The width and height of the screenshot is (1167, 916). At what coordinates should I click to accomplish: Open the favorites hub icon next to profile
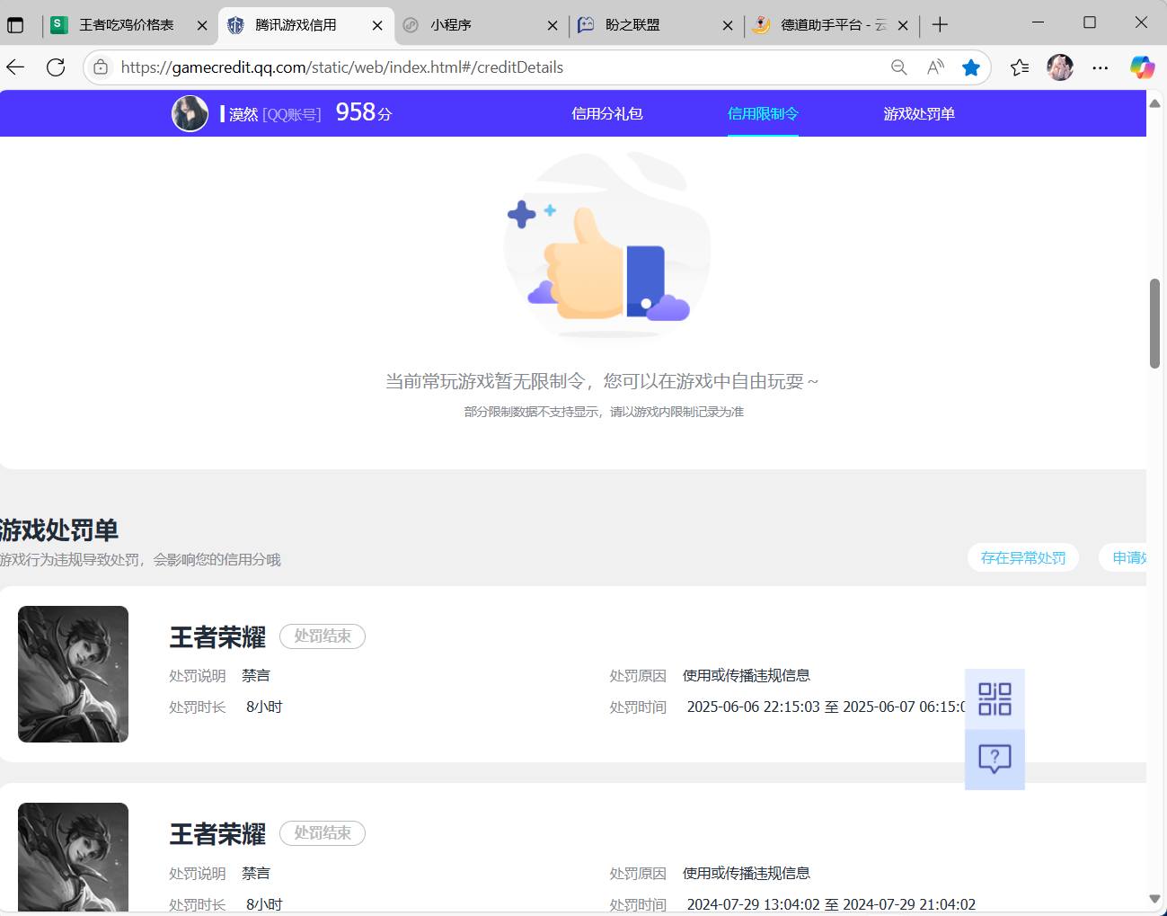(x=1020, y=67)
